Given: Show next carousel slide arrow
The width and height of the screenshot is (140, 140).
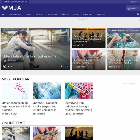Looking at the screenshot, I should (67, 66).
